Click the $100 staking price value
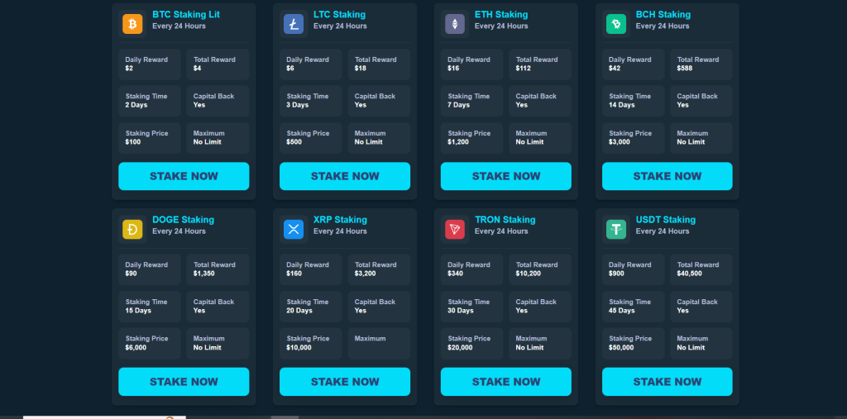 [x=133, y=142]
